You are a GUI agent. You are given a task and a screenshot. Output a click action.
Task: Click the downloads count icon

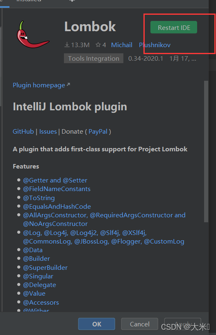tap(67, 45)
